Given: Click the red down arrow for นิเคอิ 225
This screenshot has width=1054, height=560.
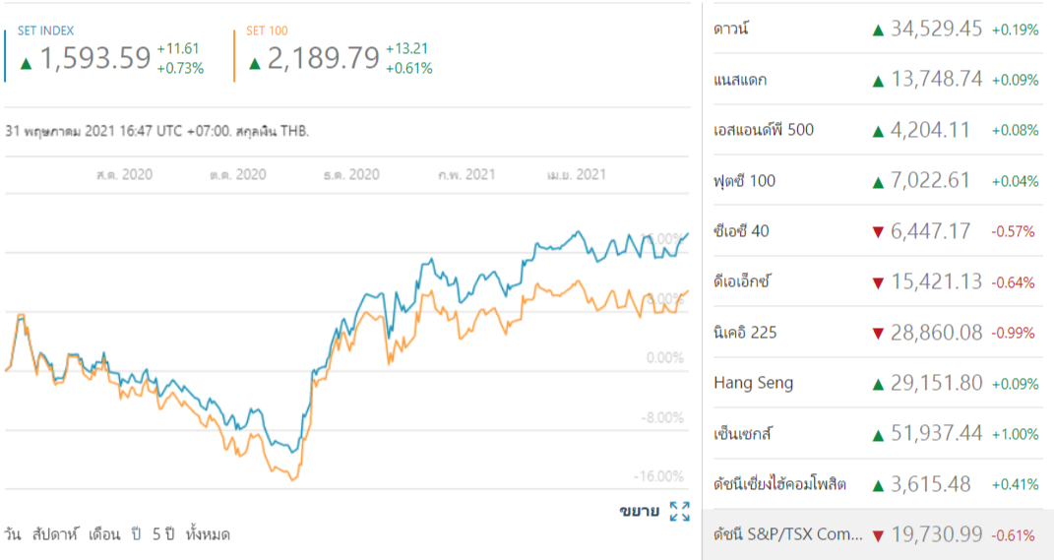Looking at the screenshot, I should click(878, 333).
